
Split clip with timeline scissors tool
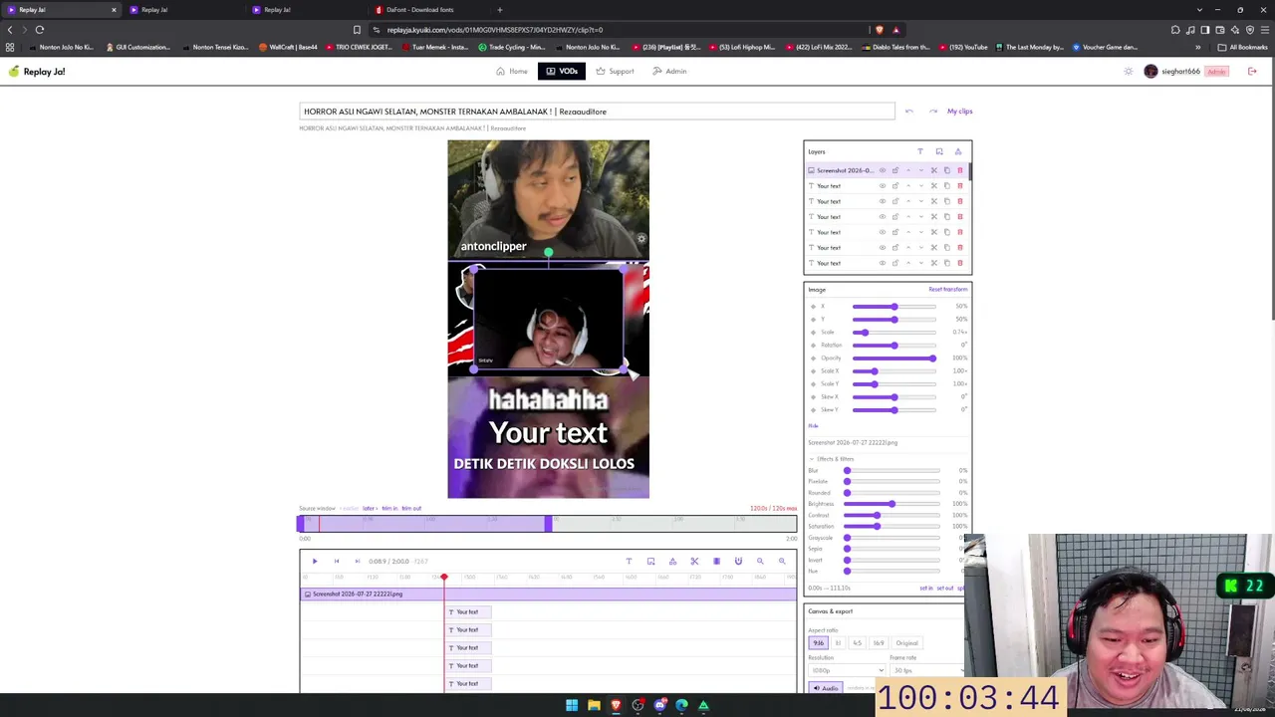point(694,562)
